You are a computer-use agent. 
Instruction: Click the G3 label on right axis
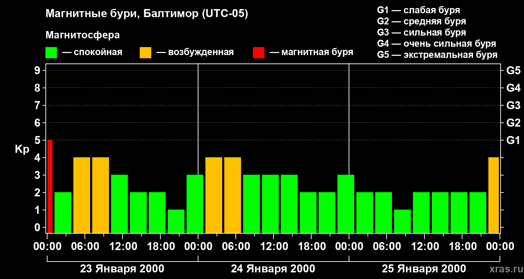click(513, 106)
